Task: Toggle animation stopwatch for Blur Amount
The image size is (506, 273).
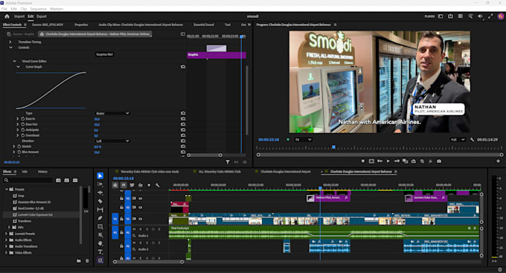Action: coord(19,152)
